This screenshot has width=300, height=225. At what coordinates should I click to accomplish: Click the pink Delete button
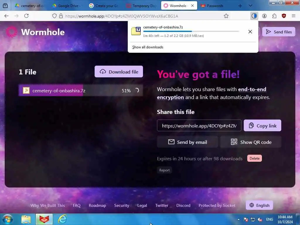point(255,158)
